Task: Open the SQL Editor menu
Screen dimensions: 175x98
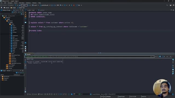Action: click(x=22, y=3)
